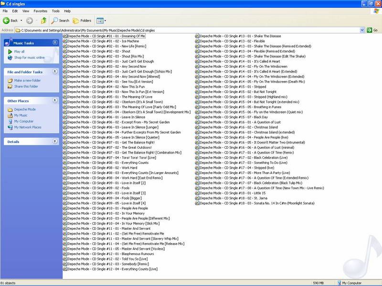Viewport: 382px width, 286px height.
Task: Open the View menu
Action: coord(26,11)
